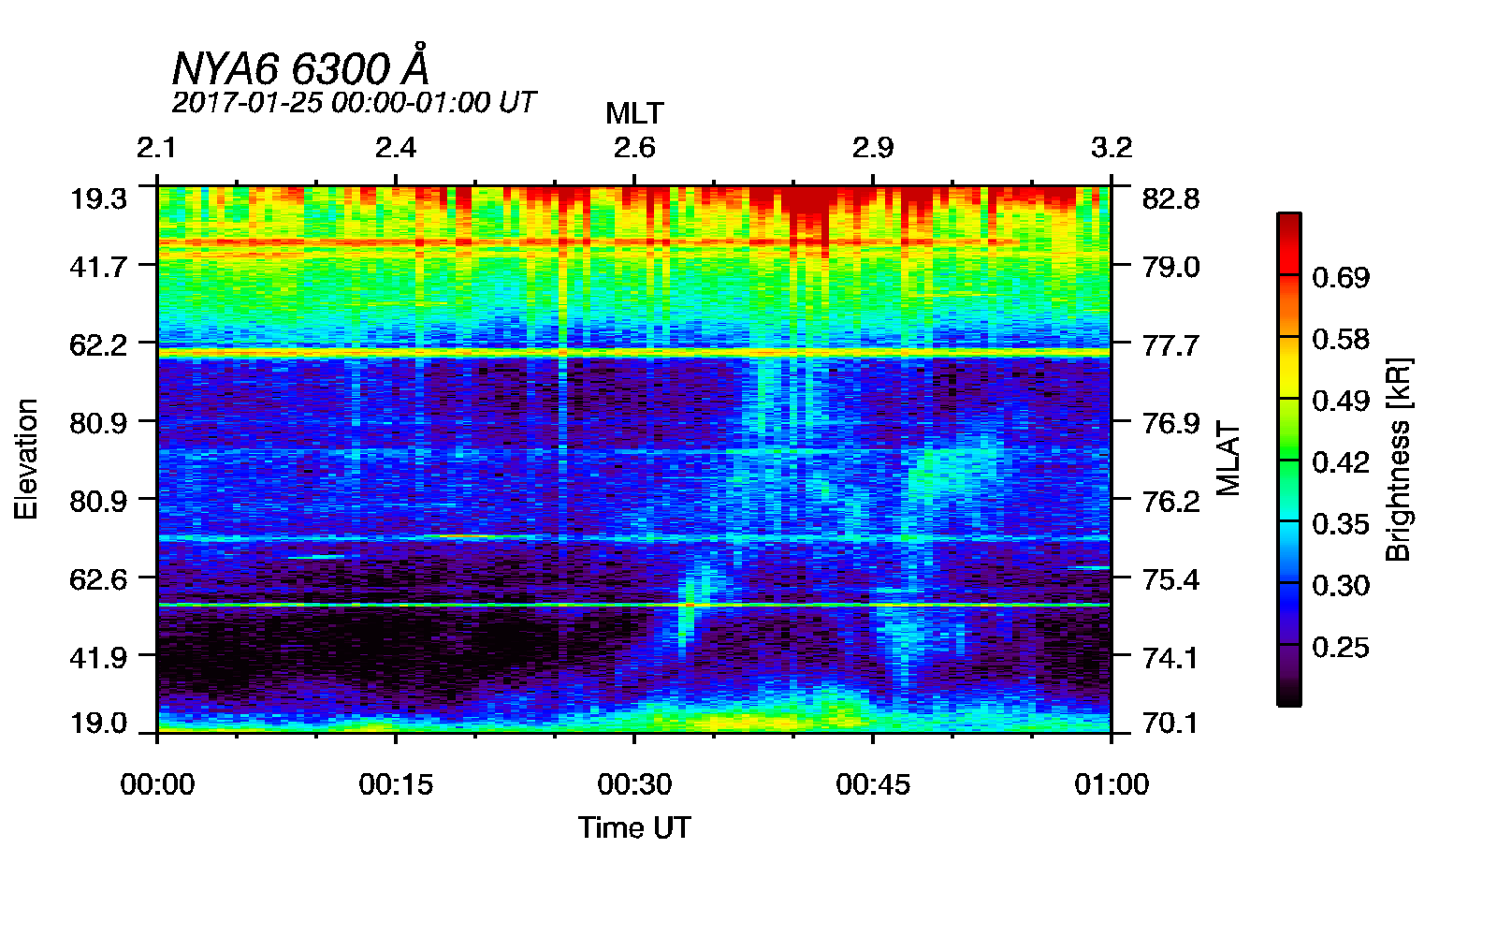Click the 0.35 colorbar tick label
The image size is (1497, 936).
pyautogui.click(x=1341, y=523)
